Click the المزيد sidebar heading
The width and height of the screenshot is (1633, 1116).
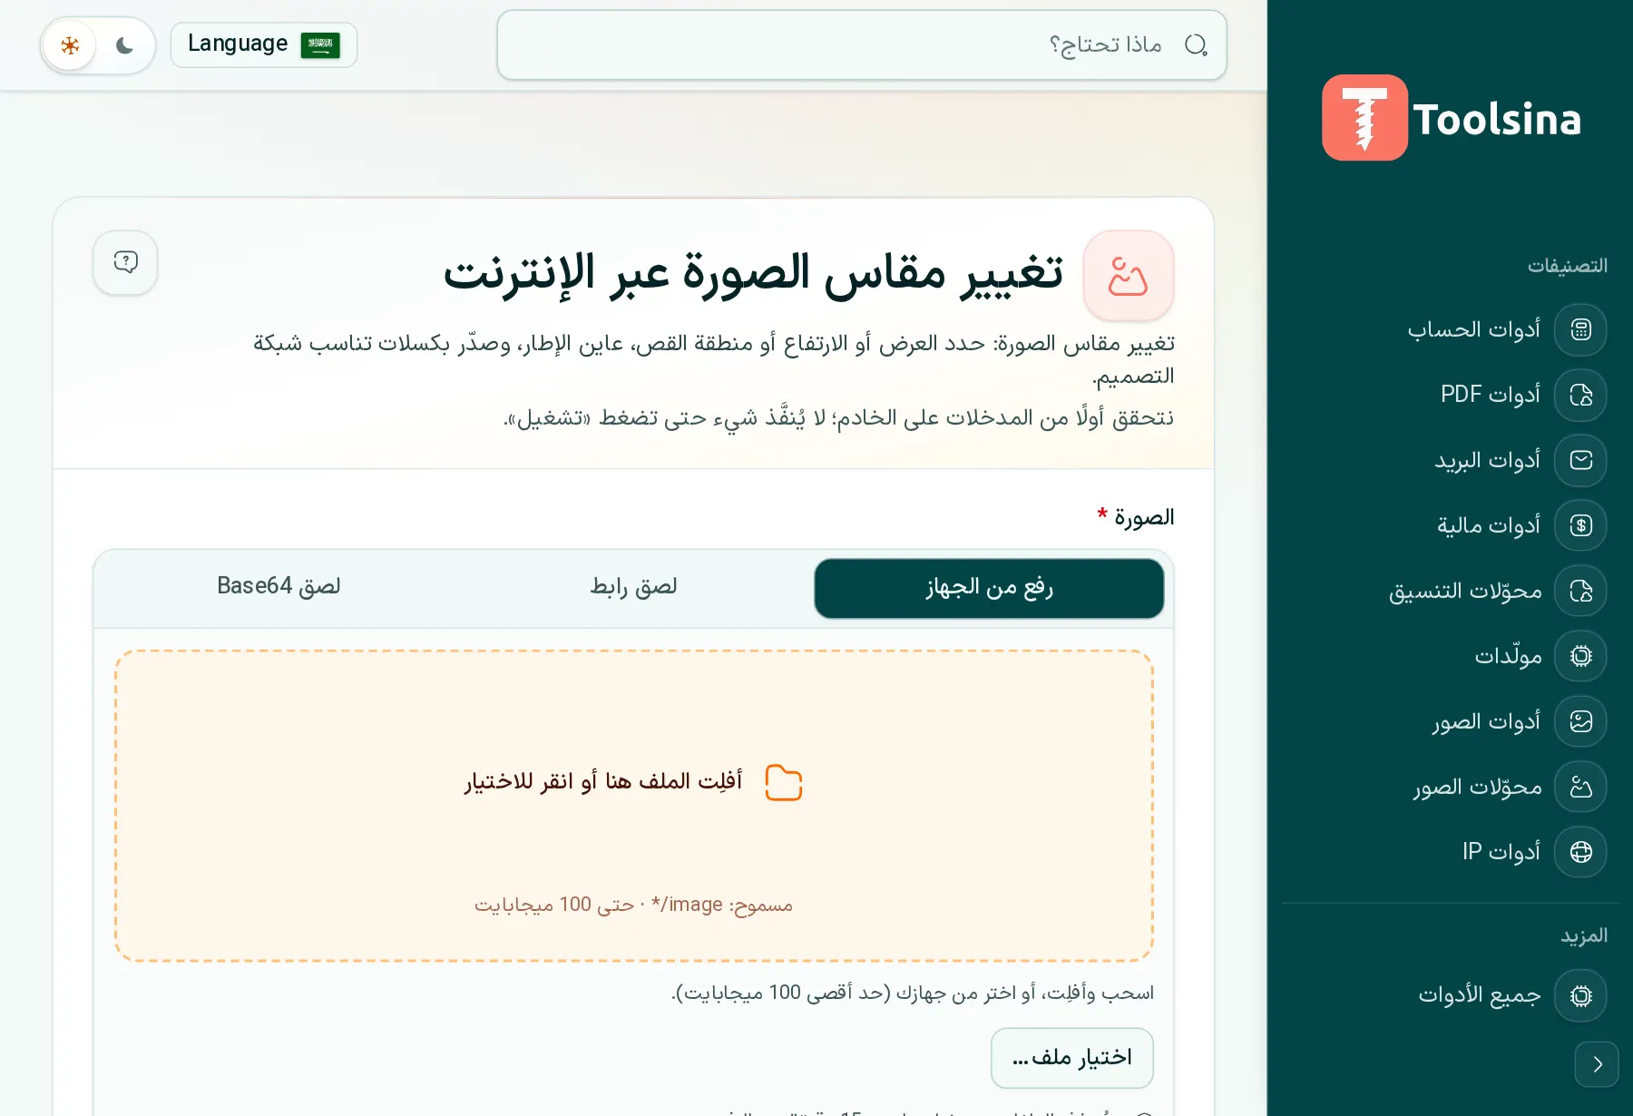(1583, 935)
